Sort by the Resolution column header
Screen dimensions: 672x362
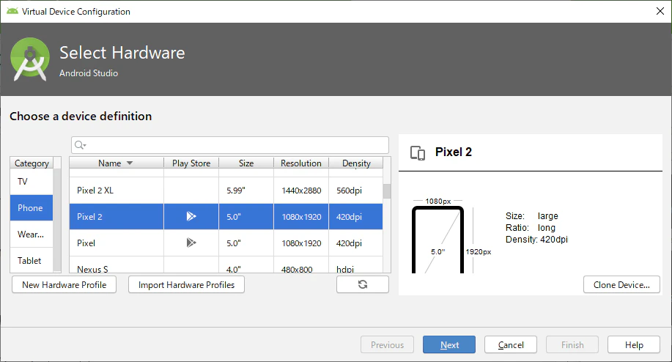click(x=301, y=163)
